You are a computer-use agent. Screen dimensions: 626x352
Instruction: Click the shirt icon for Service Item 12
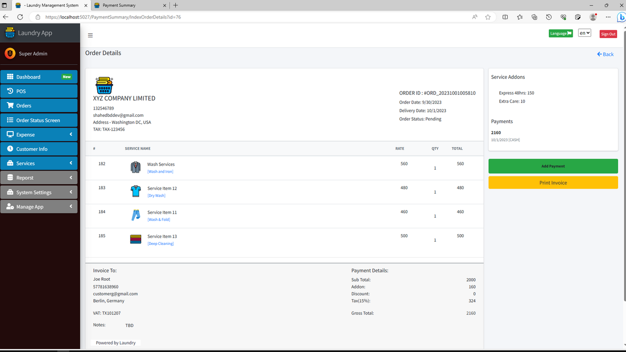point(135,191)
